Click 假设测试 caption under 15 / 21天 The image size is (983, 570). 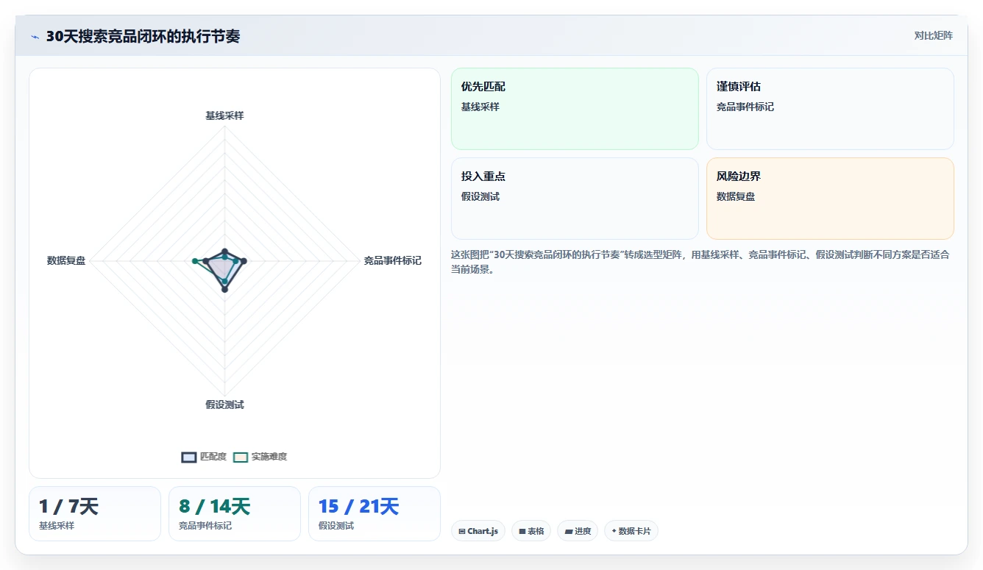click(x=336, y=526)
